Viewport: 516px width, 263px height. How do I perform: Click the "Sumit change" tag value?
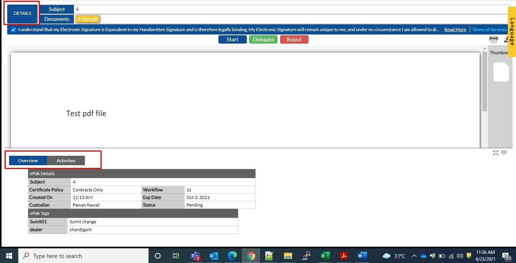tap(83, 222)
